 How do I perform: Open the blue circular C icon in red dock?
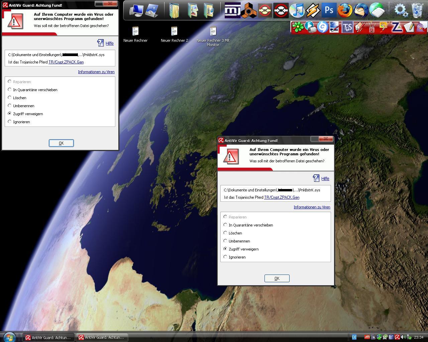pyautogui.click(x=323, y=27)
